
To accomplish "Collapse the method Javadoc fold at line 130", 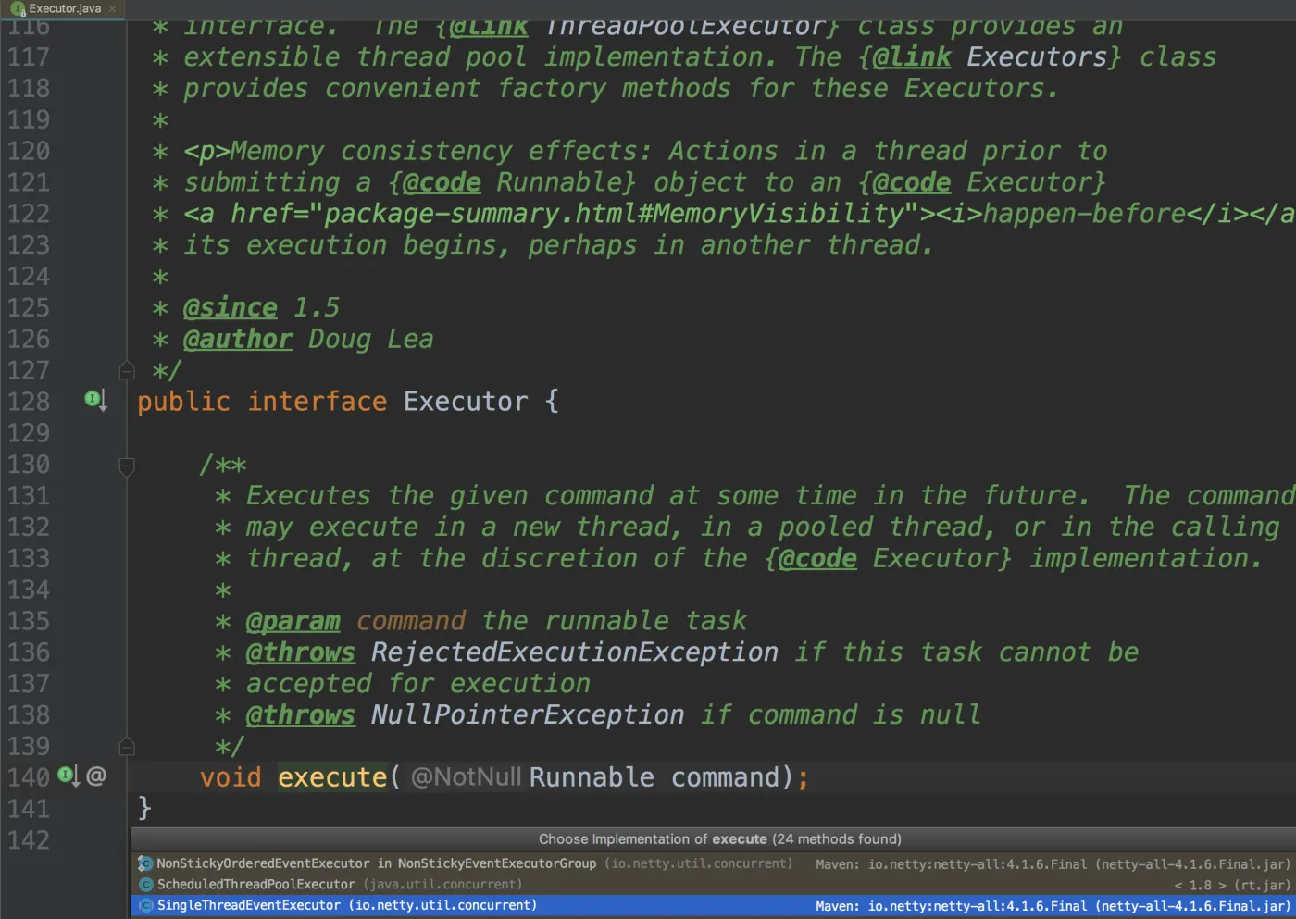I will [x=127, y=466].
